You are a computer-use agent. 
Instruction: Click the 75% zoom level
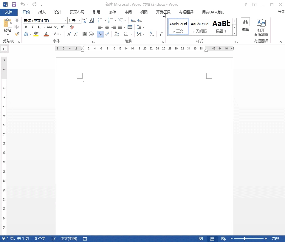[275, 238]
